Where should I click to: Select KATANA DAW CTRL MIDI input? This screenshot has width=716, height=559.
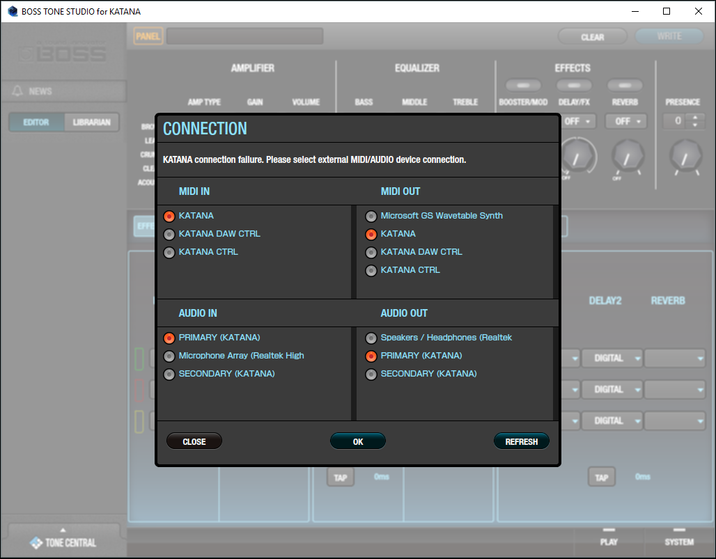click(x=169, y=234)
